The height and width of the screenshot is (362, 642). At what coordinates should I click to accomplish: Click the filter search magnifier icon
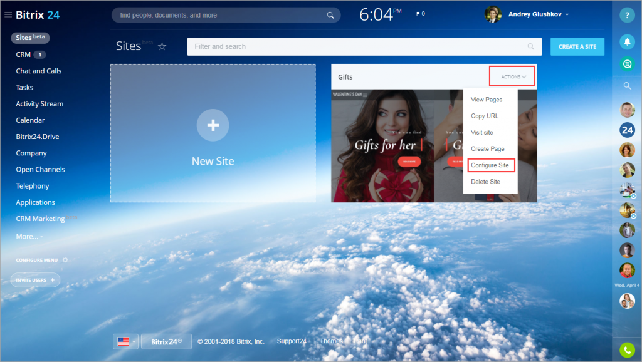(530, 46)
